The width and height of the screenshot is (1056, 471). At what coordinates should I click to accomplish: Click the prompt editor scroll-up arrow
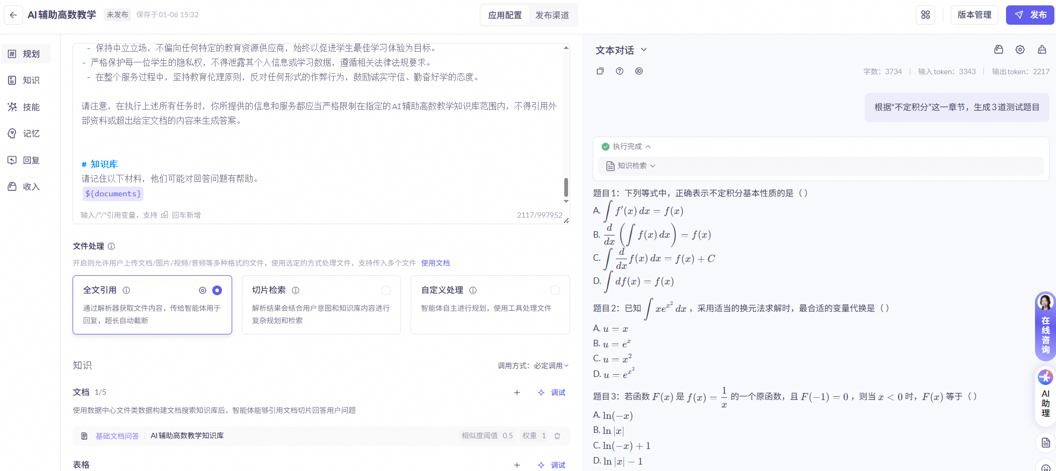click(x=566, y=48)
